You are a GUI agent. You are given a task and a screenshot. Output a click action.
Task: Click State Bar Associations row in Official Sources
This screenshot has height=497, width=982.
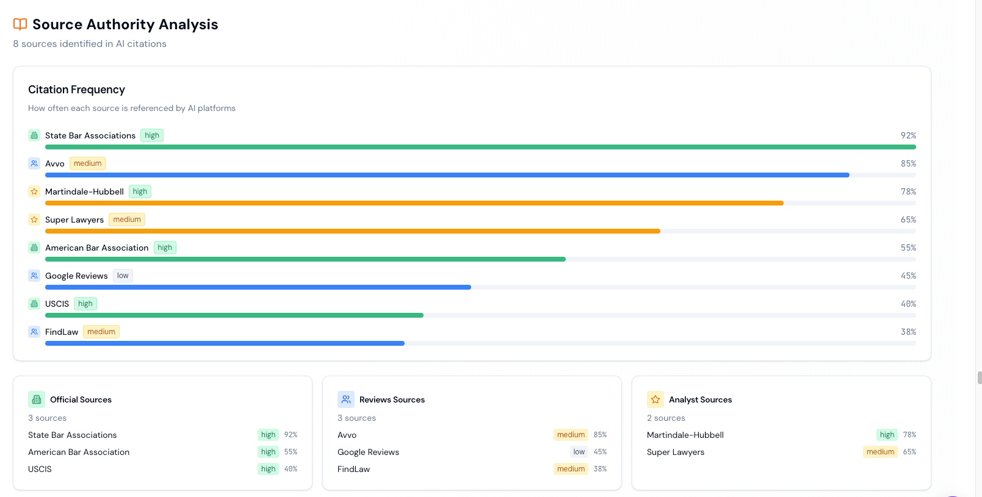click(x=162, y=435)
